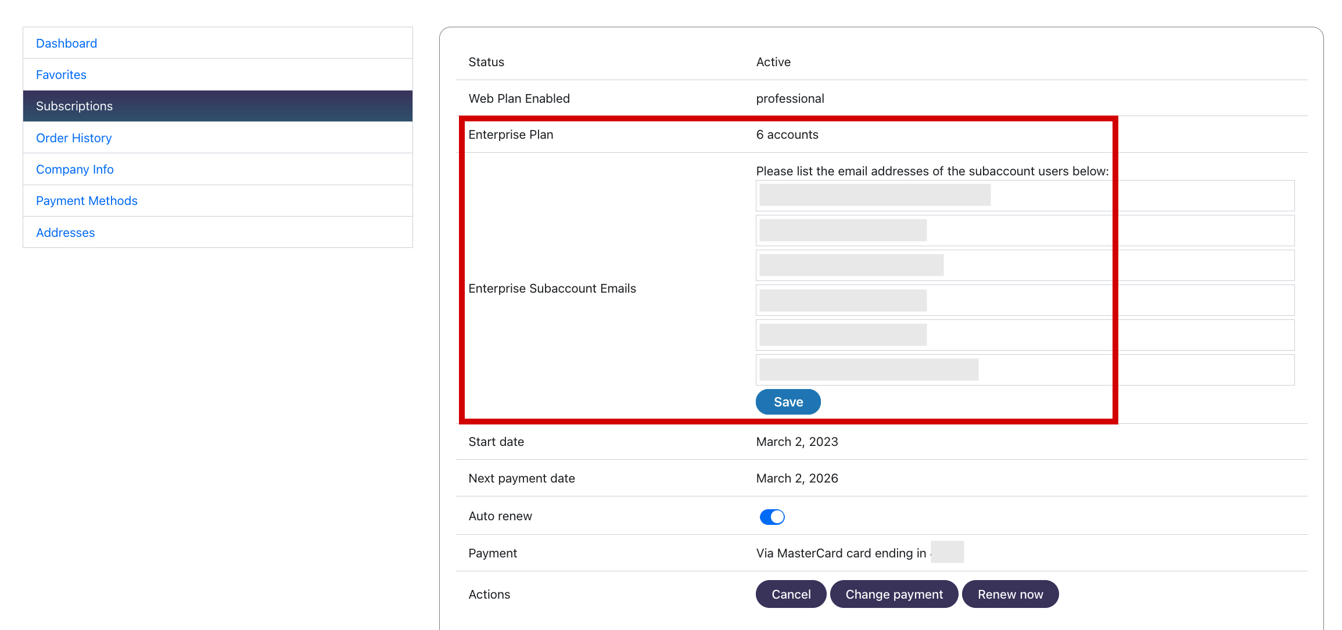Click the first subaccount email field
This screenshot has height=630, width=1342.
(x=1025, y=196)
